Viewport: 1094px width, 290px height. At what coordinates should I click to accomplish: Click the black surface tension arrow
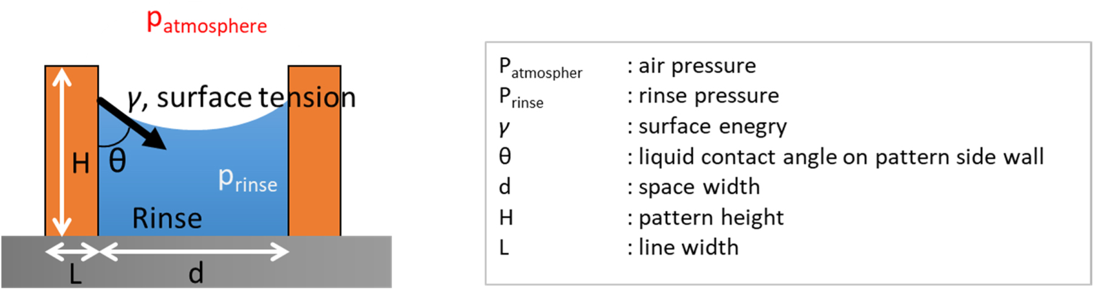[x=130, y=122]
